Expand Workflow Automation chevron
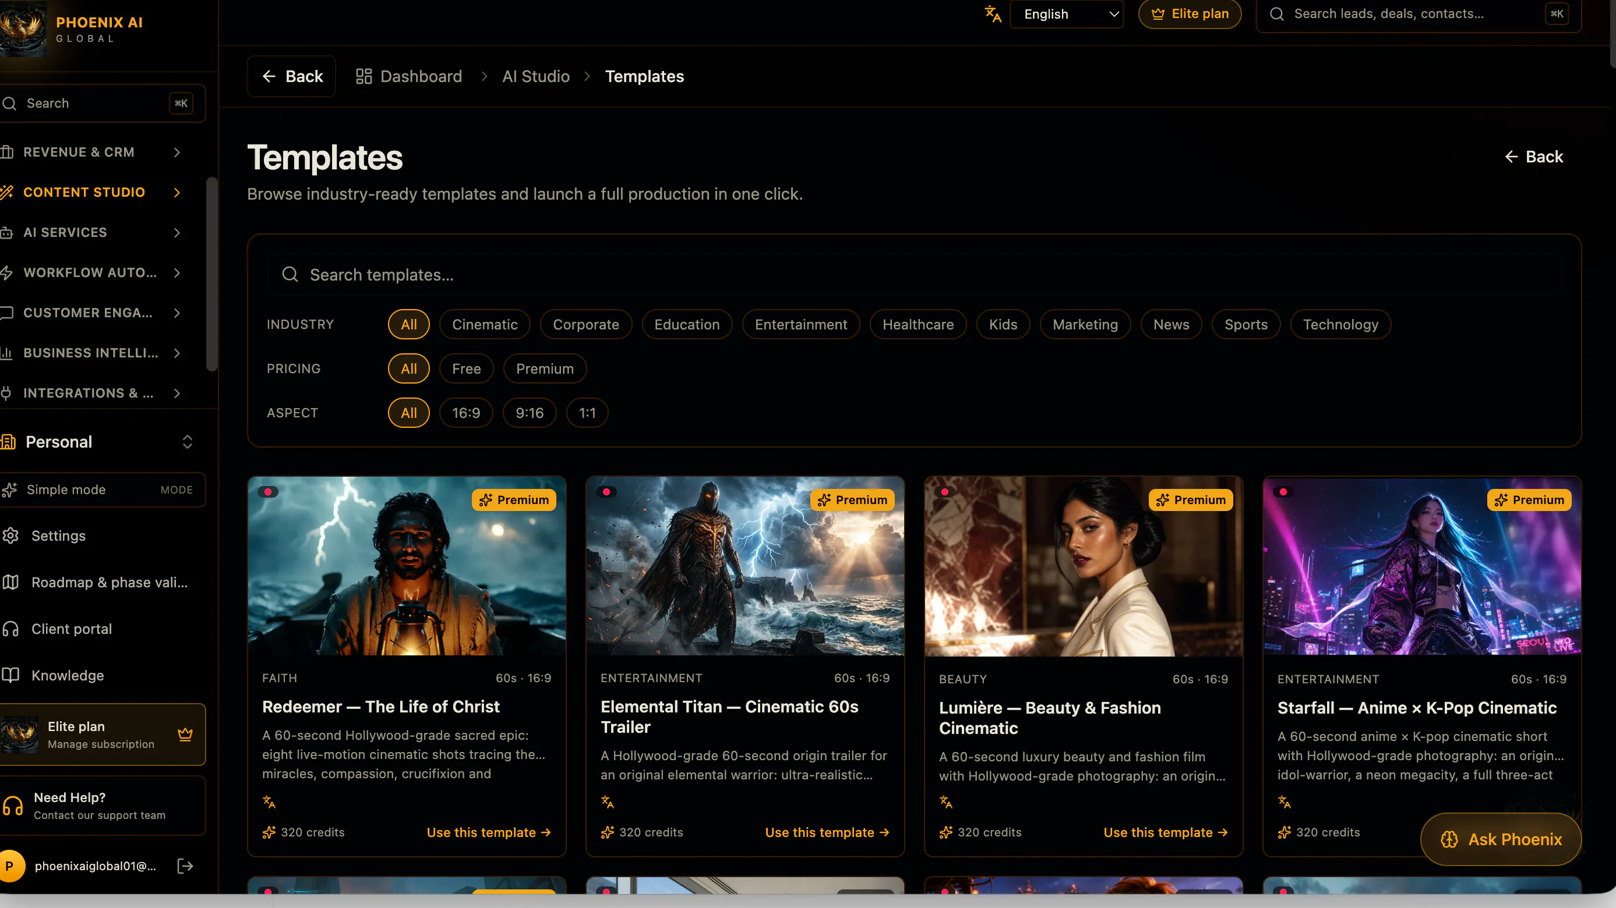The width and height of the screenshot is (1616, 908). [178, 272]
